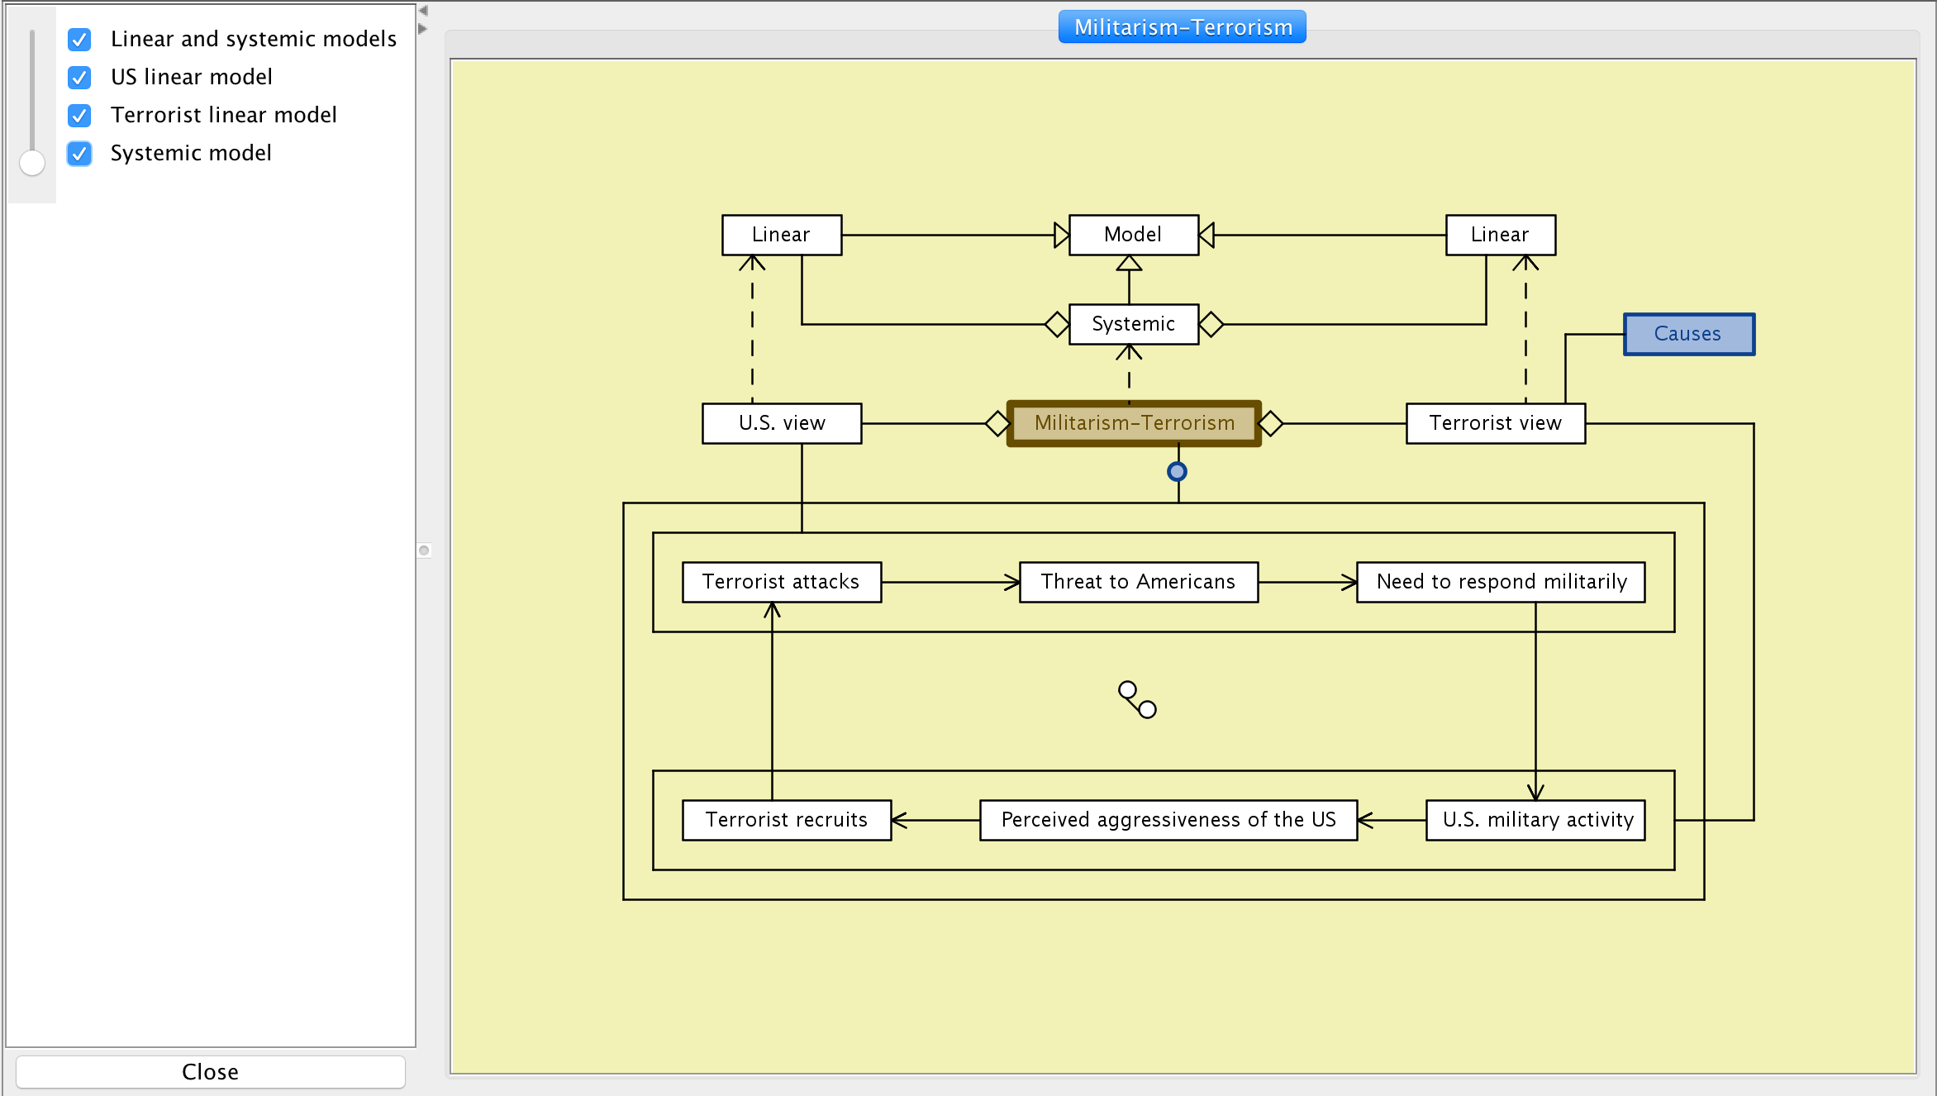This screenshot has width=1937, height=1096.
Task: Click the vertical slider knob in sidebar
Action: coord(32,163)
